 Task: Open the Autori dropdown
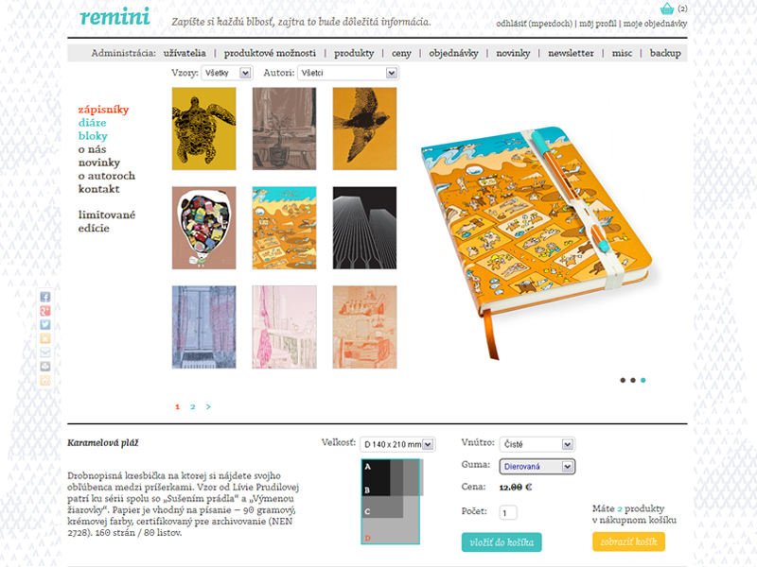click(348, 73)
